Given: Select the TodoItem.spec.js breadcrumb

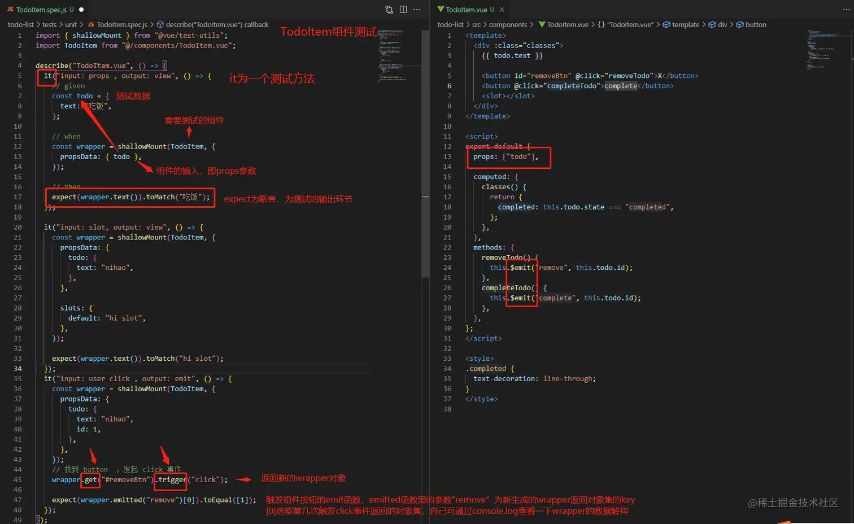Looking at the screenshot, I should (x=117, y=25).
